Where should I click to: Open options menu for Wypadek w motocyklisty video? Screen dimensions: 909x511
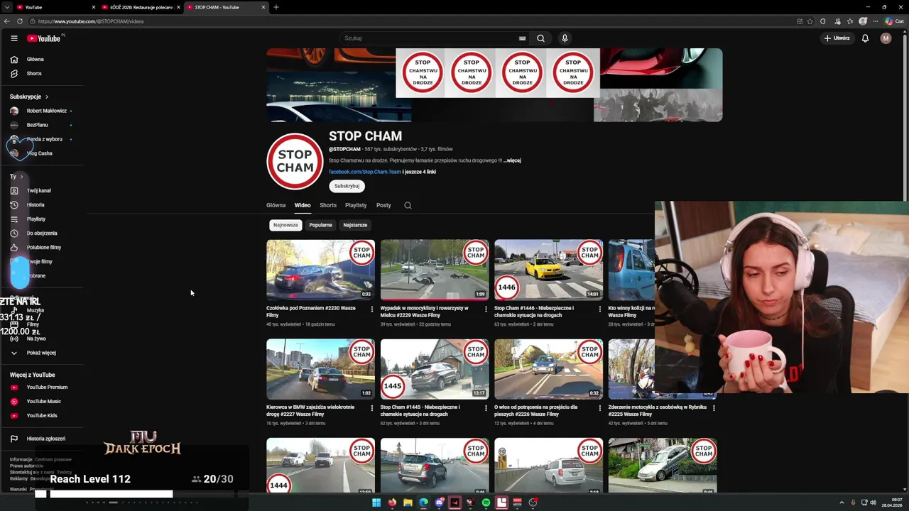pyautogui.click(x=486, y=309)
